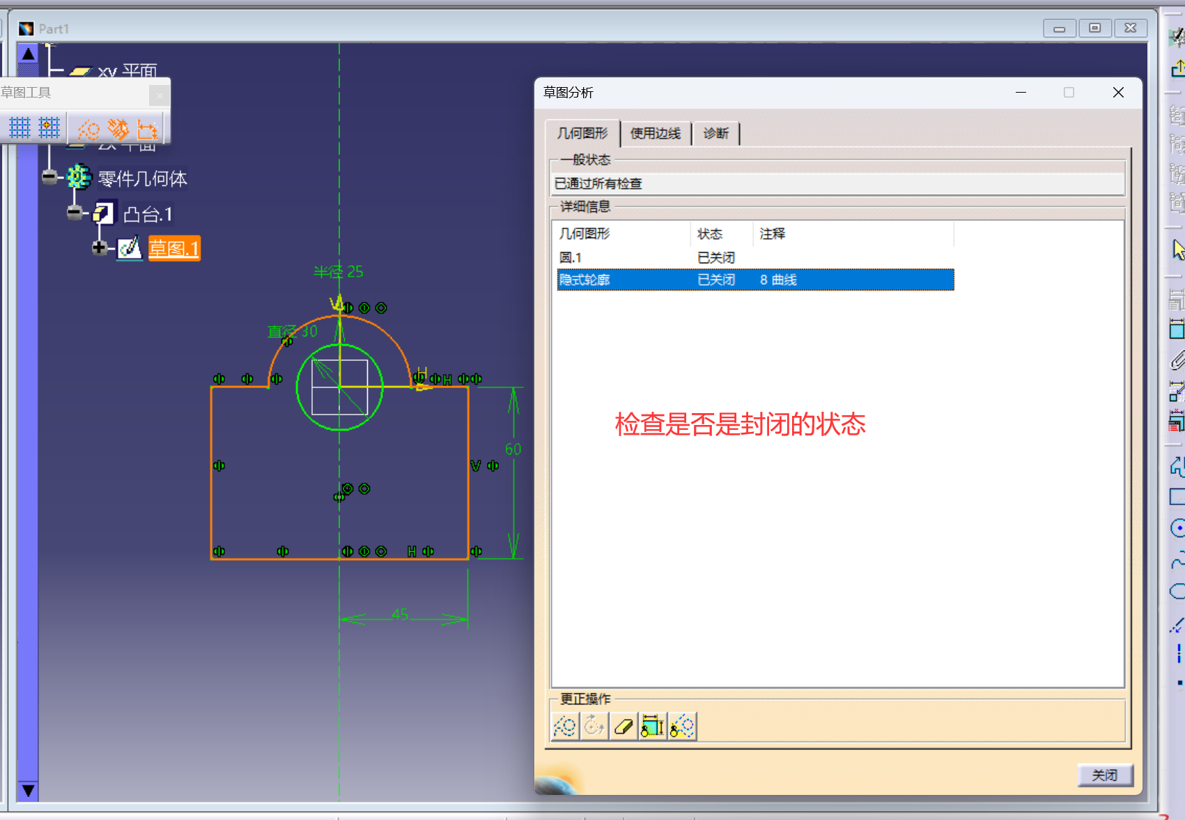Click the 45 width dimension in sketch
Image resolution: width=1185 pixels, height=820 pixels.
400,614
